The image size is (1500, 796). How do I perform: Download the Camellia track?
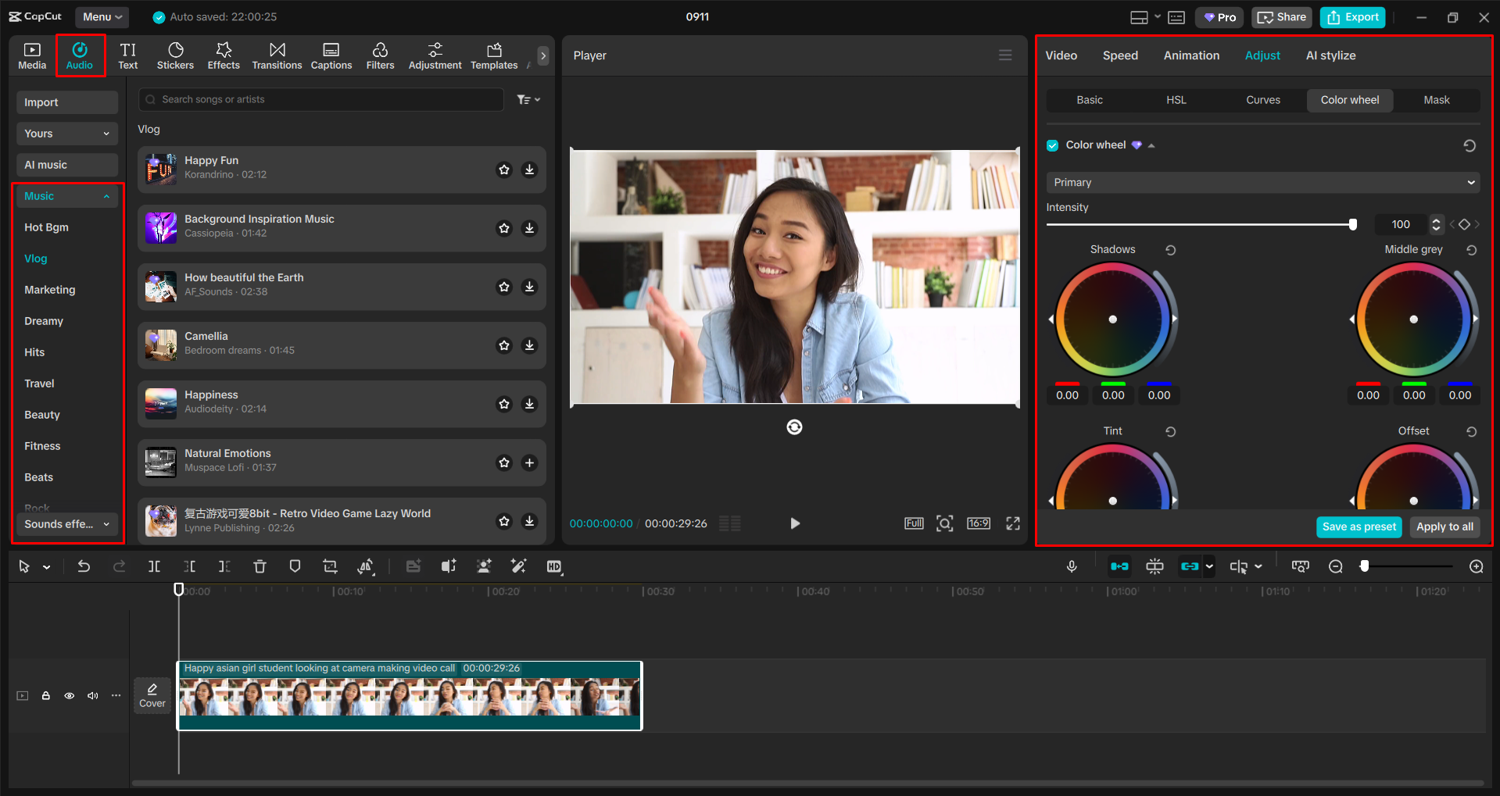(x=530, y=345)
